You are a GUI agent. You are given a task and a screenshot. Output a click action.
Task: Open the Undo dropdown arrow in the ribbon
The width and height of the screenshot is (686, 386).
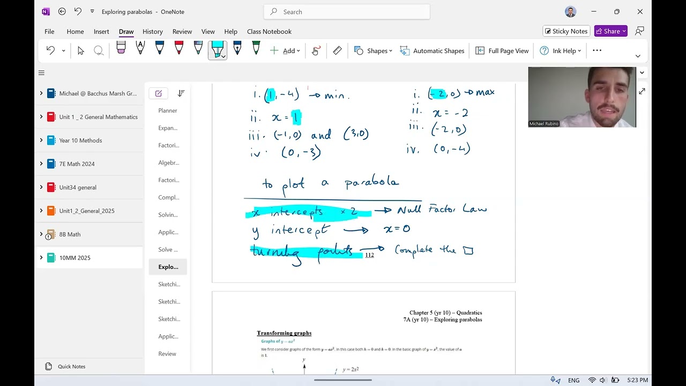63,51
